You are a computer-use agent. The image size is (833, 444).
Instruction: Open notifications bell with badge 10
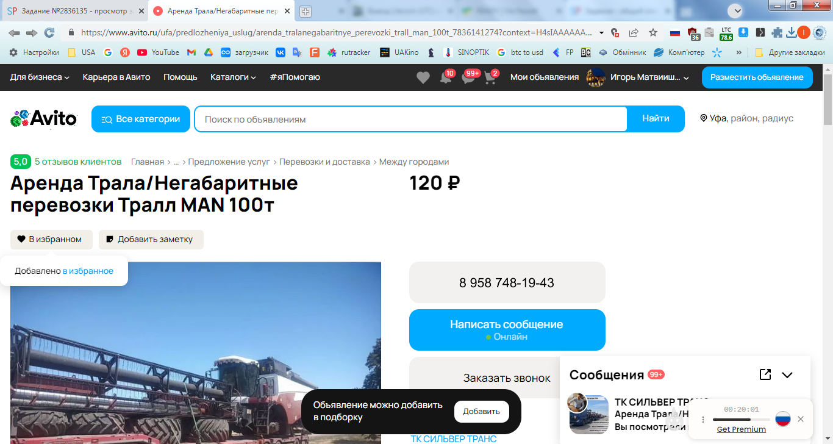pos(446,77)
